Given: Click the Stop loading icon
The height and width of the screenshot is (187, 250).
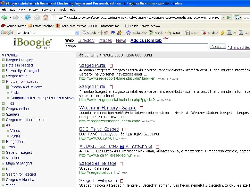Looking at the screenshot, I should [36, 17].
